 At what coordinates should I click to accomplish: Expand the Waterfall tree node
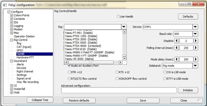tap(12, 89)
